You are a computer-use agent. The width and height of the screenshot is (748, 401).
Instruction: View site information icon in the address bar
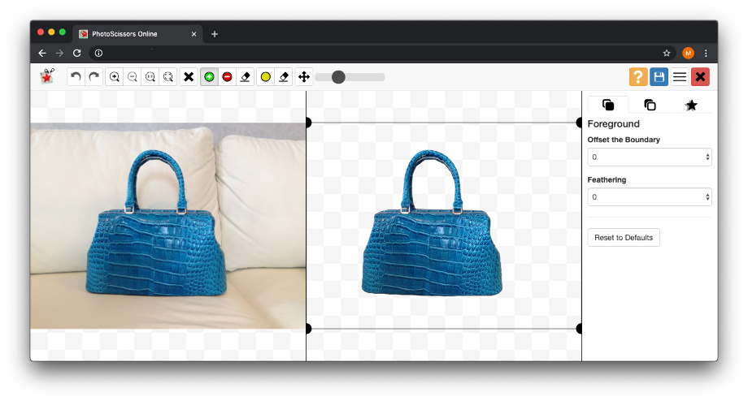click(x=98, y=54)
